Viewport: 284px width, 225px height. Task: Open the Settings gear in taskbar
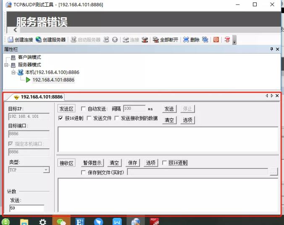[43, 222]
